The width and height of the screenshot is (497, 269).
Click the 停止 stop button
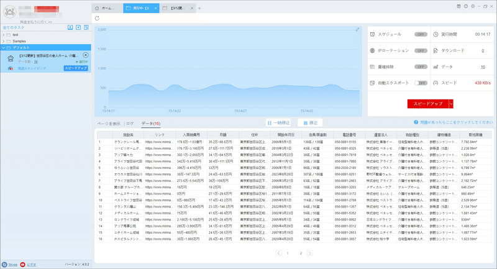[x=310, y=122]
